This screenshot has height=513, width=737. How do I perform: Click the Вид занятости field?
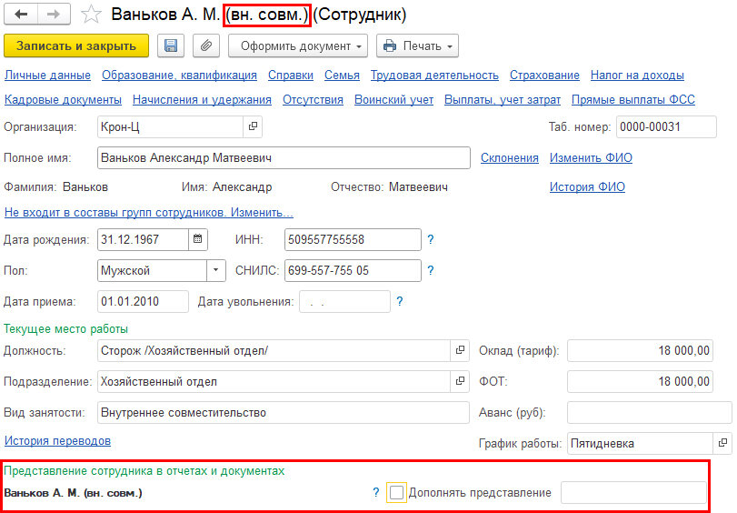(283, 412)
